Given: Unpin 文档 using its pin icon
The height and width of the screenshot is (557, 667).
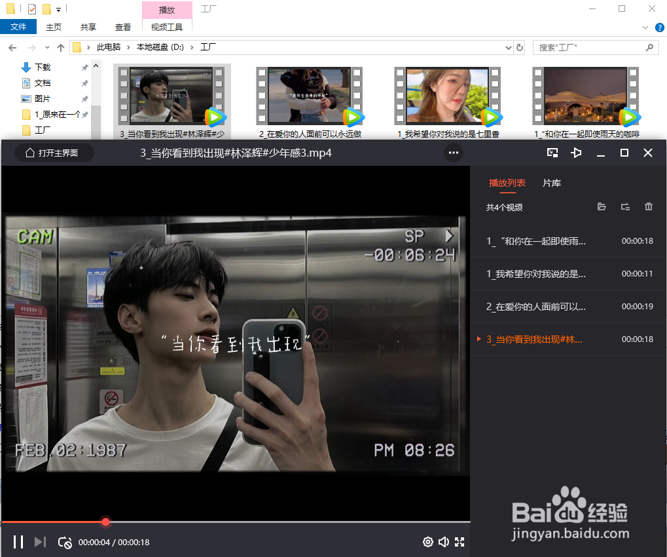Looking at the screenshot, I should click(x=84, y=83).
